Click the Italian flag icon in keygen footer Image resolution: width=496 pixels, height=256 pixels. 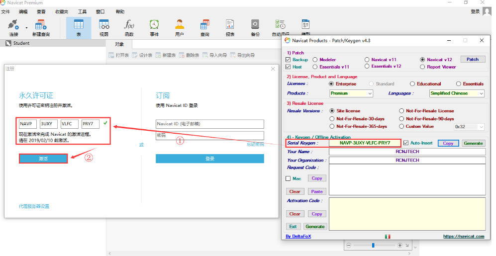point(388,237)
